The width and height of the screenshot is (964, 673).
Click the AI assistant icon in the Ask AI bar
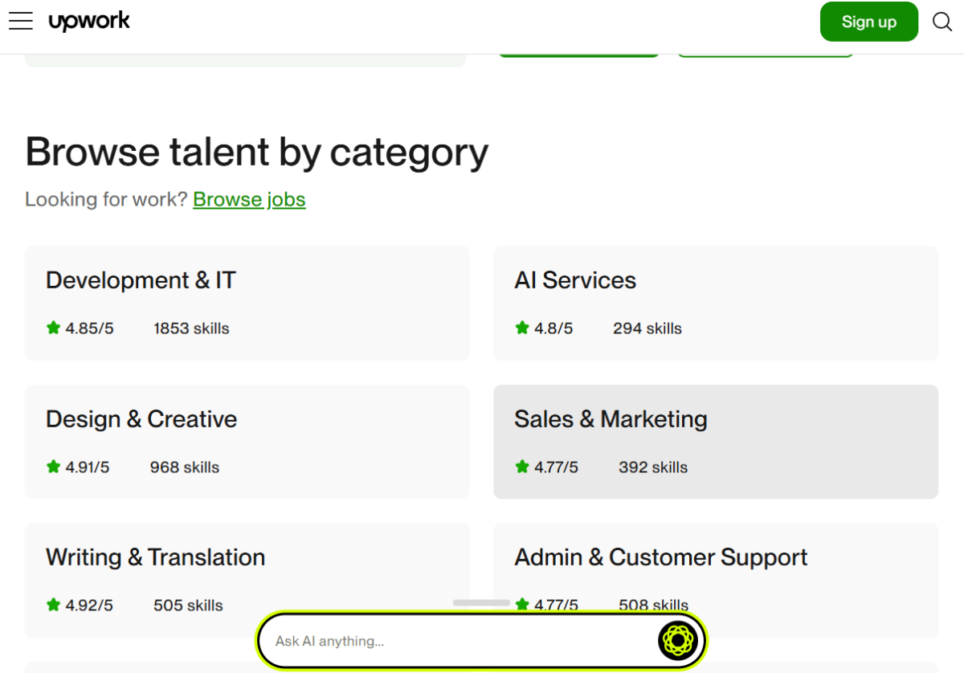click(677, 640)
